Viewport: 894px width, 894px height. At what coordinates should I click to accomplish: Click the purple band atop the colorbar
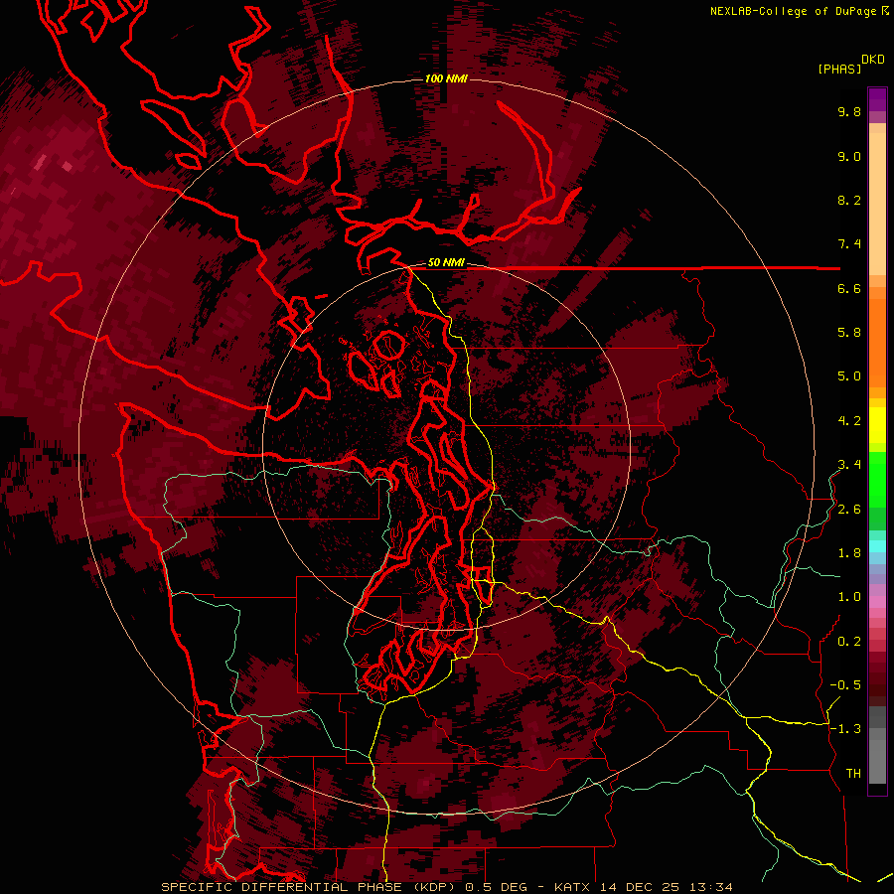(877, 99)
